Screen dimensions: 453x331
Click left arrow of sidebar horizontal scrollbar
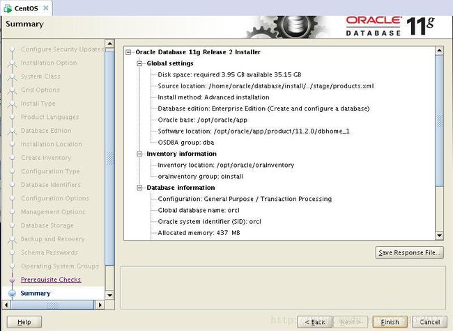pos(6,305)
